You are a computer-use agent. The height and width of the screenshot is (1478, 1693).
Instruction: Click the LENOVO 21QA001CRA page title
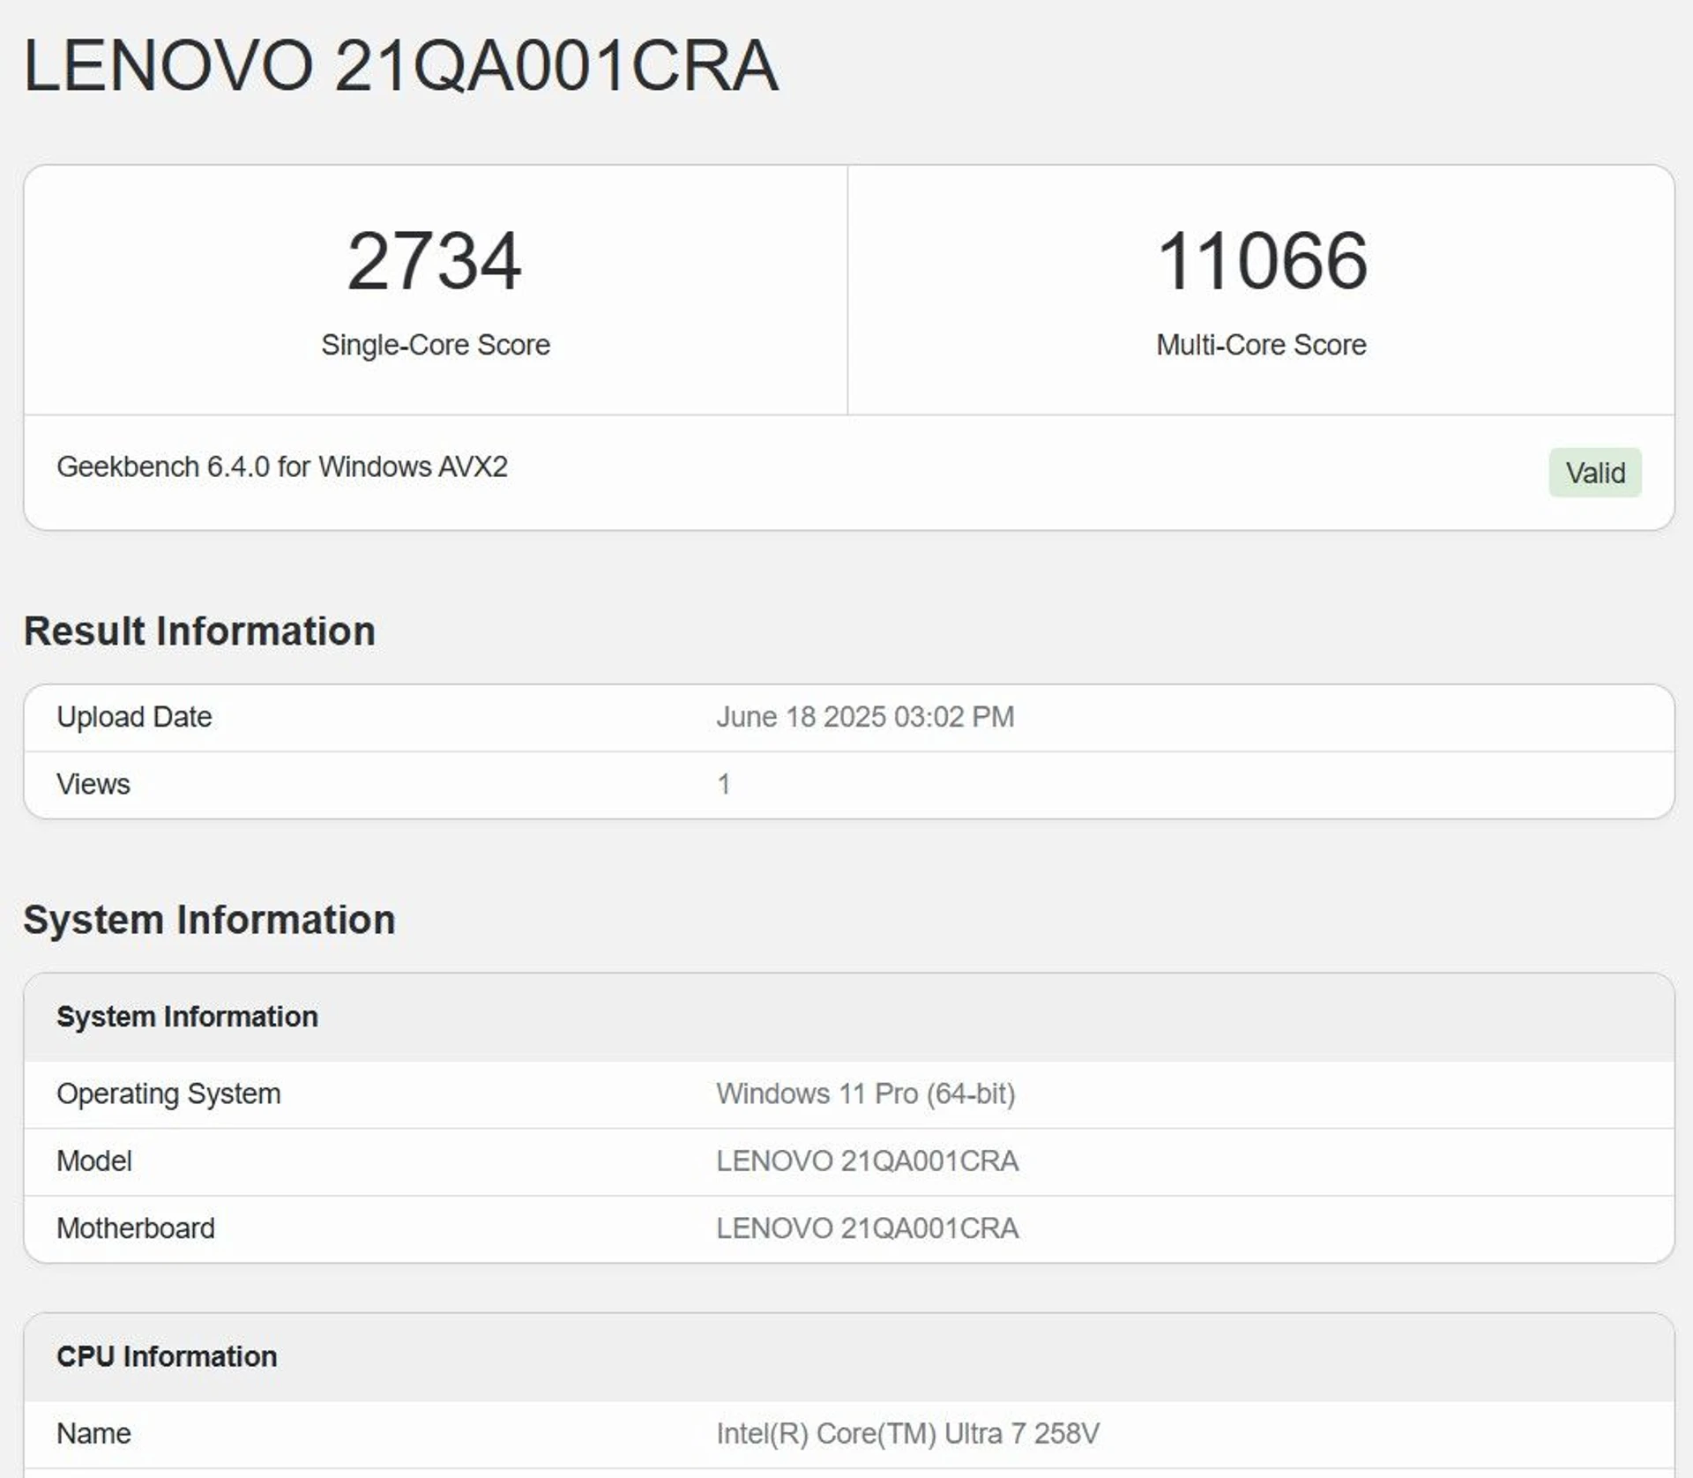tap(400, 65)
